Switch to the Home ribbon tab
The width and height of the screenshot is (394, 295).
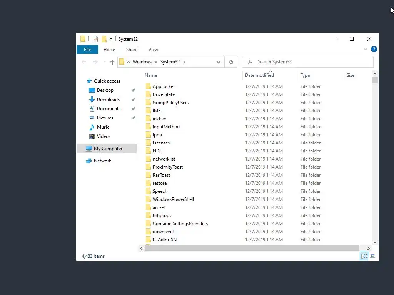[109, 50]
